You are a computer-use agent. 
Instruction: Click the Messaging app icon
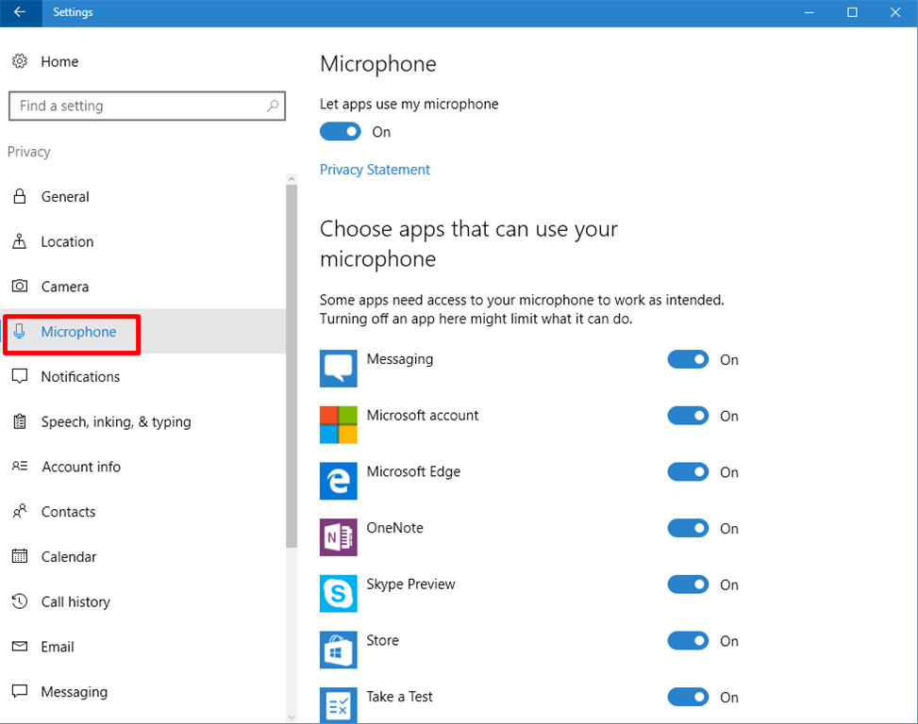pos(339,368)
